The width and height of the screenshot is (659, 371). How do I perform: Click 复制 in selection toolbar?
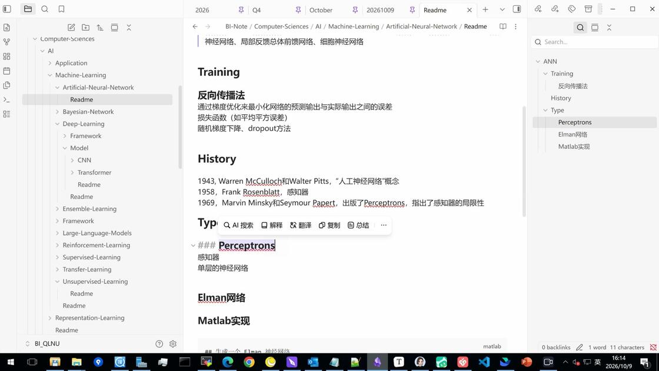pyautogui.click(x=329, y=226)
